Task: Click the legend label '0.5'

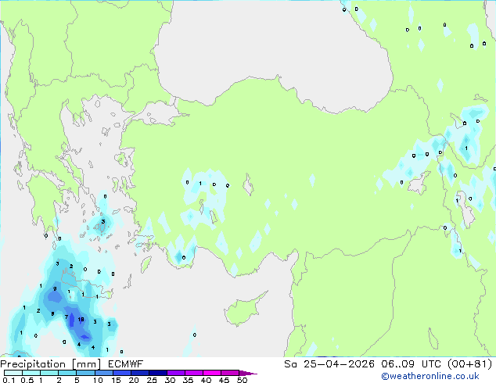Action: click(x=27, y=380)
